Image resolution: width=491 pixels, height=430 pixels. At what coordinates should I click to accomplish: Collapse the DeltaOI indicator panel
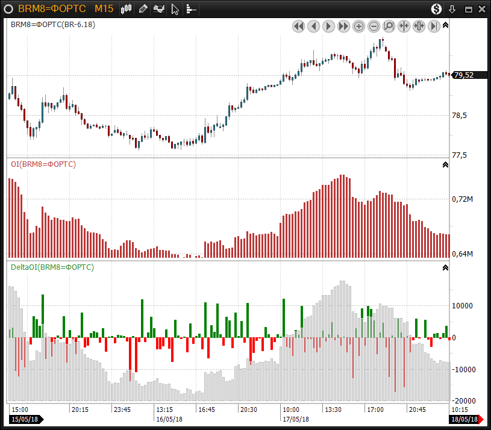click(x=445, y=267)
